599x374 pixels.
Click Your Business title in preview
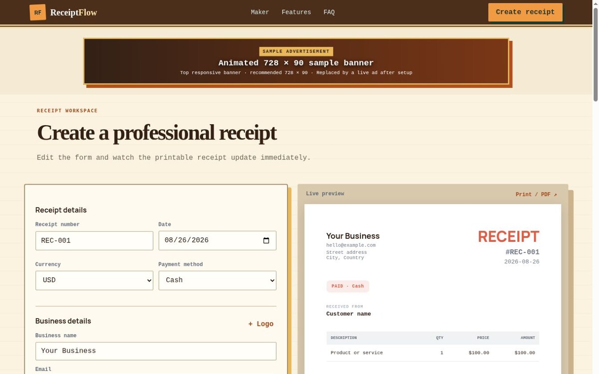353,236
